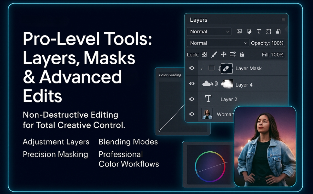Toggle visibility of Layer 4

(x=192, y=84)
